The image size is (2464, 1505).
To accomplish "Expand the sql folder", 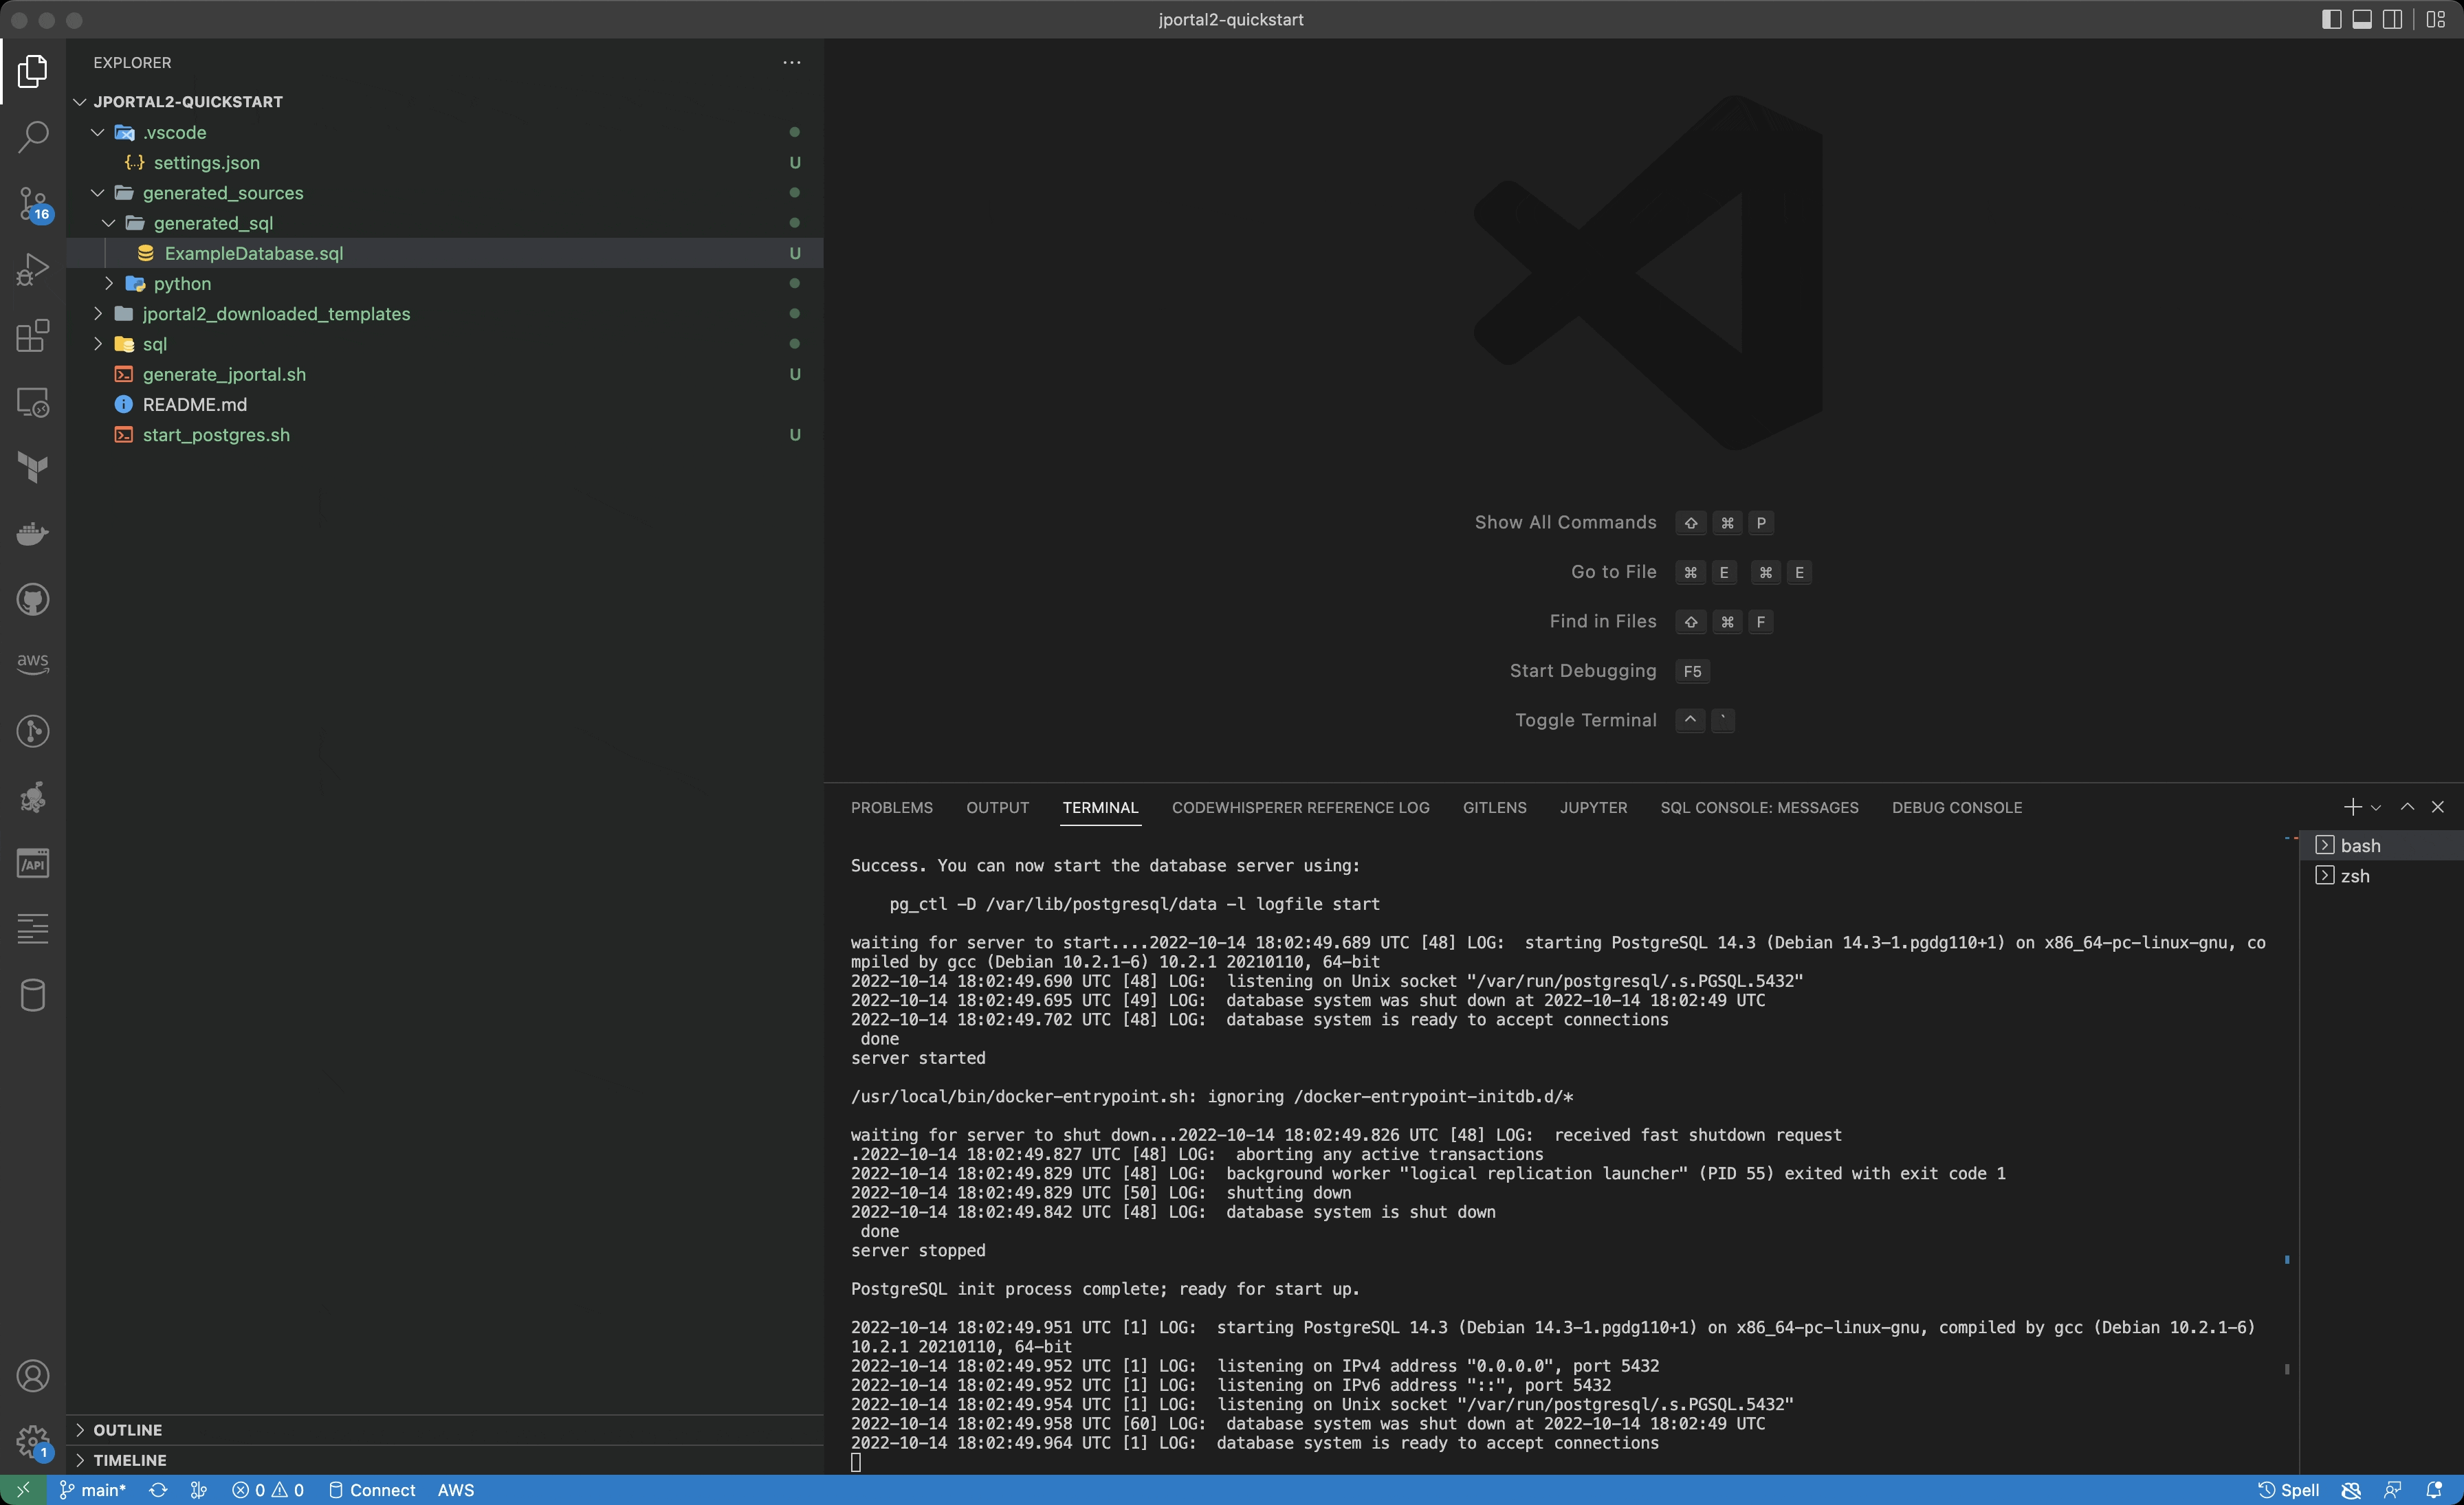I will point(98,344).
